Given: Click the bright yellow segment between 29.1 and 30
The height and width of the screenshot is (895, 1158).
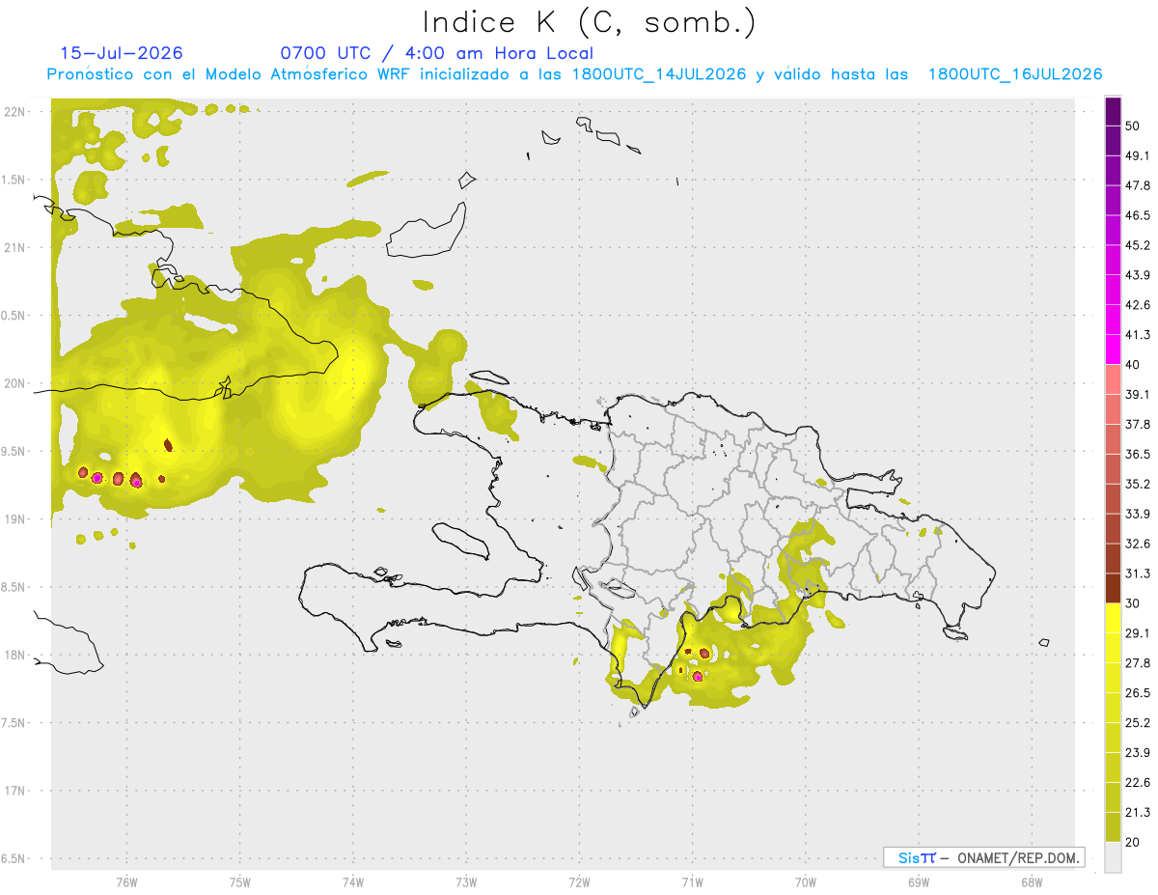Looking at the screenshot, I should (x=1113, y=618).
